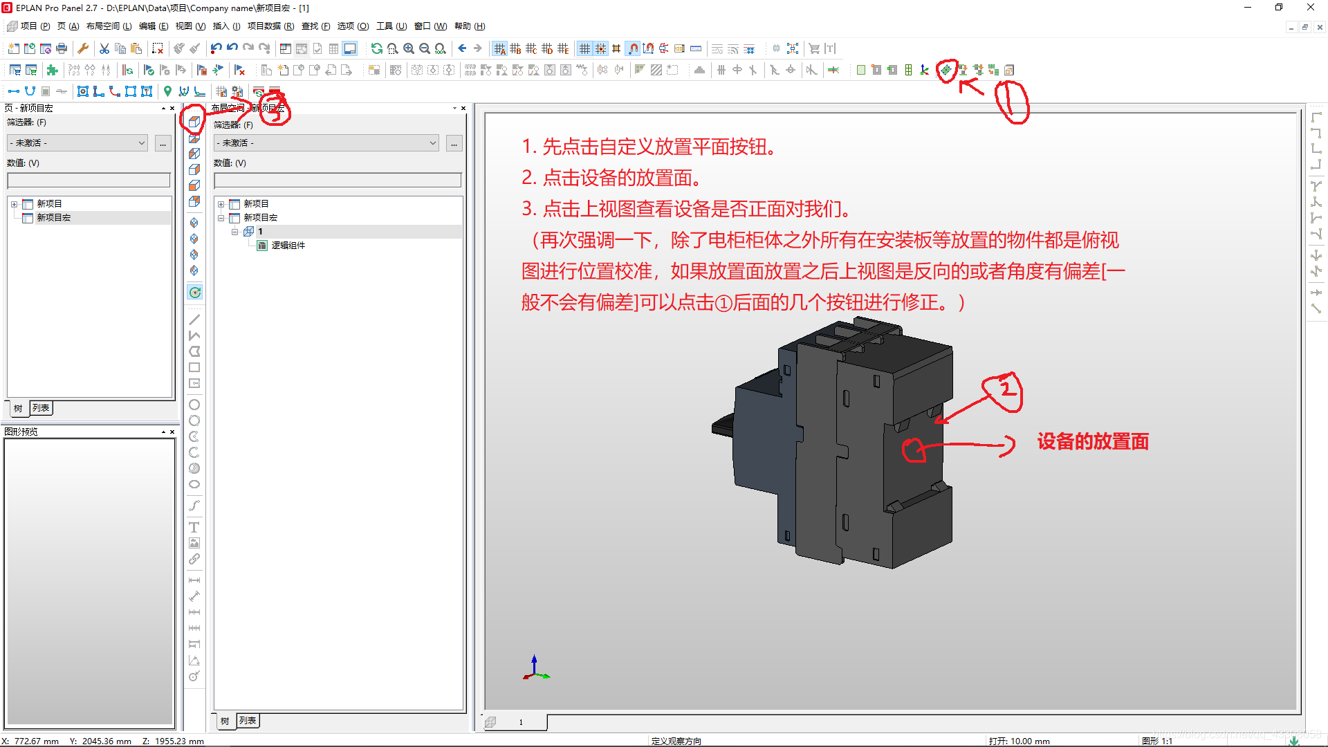
Task: Click the 数值 input field in layout panel
Action: point(338,181)
